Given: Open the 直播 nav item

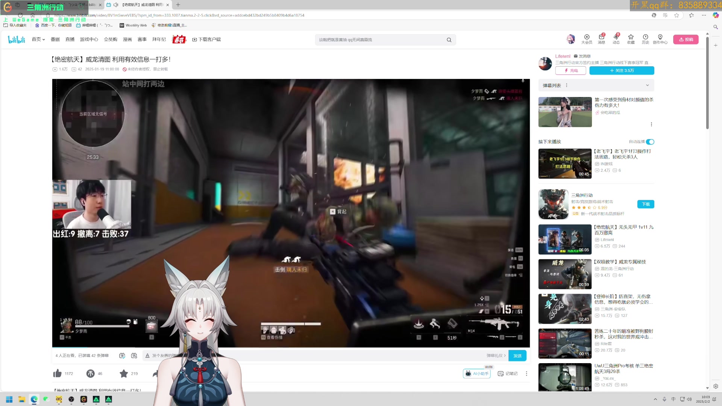Looking at the screenshot, I should (70, 39).
